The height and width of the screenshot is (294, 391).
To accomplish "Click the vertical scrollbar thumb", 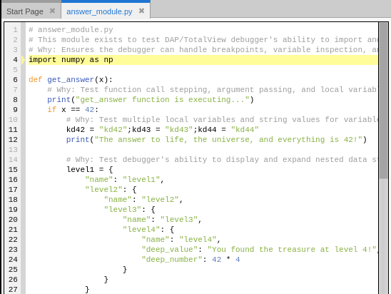I will 384,101.
